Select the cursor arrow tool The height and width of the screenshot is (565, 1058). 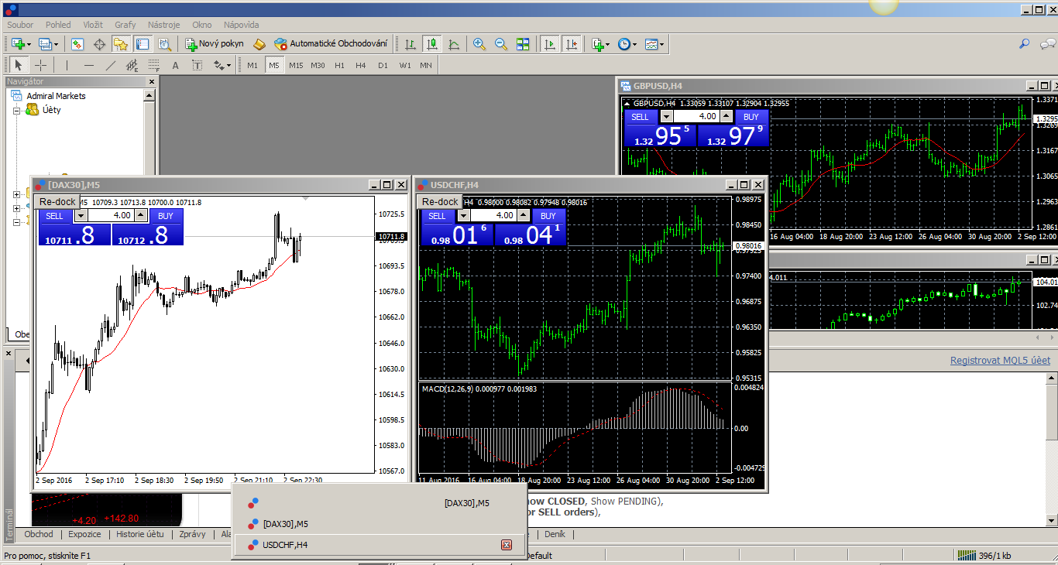point(19,65)
